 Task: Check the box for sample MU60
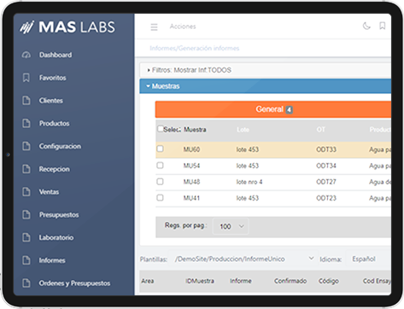pyautogui.click(x=160, y=149)
